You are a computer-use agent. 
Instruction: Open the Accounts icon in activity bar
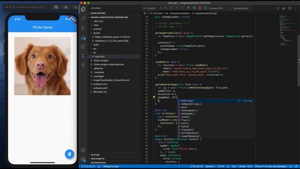(83, 150)
